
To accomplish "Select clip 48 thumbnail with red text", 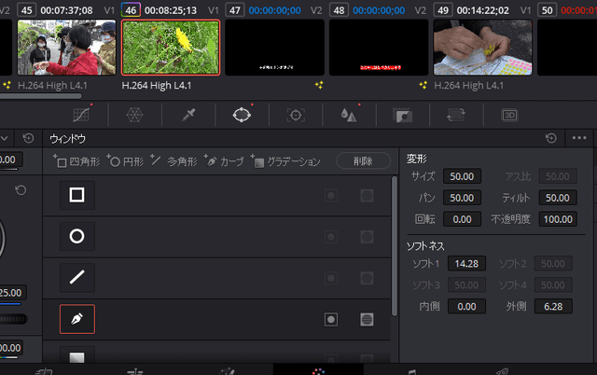I will 379,48.
